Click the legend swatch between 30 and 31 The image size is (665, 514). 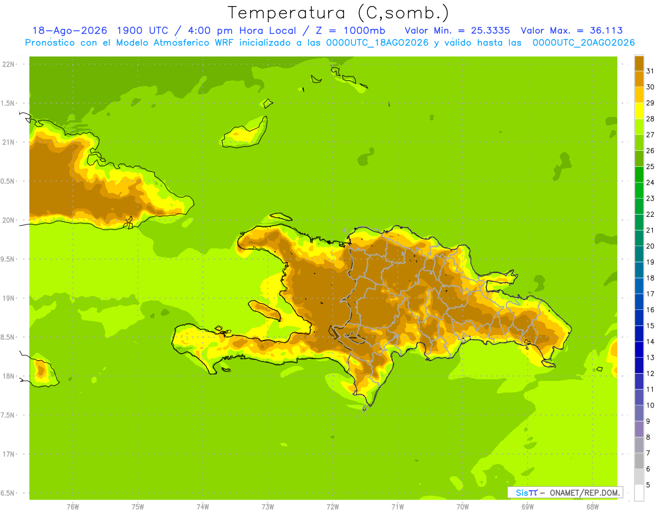639,79
